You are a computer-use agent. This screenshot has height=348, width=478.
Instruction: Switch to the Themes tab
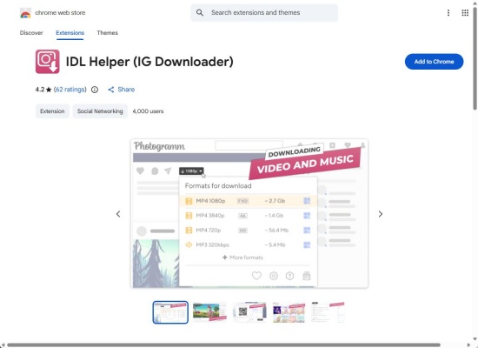point(107,33)
